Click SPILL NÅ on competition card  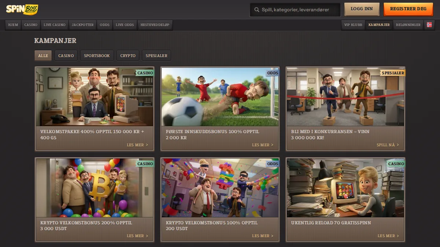(x=388, y=145)
